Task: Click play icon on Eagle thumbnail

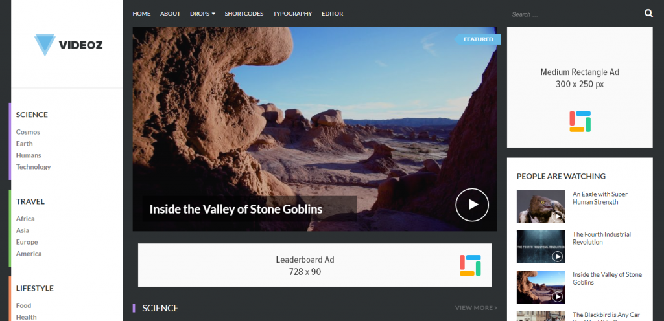Action: [558, 216]
